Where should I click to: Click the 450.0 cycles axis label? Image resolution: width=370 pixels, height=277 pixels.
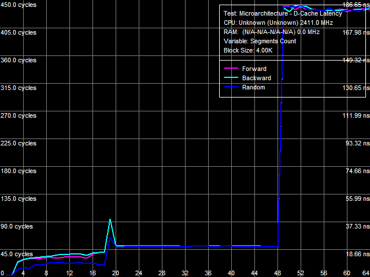[18, 5]
